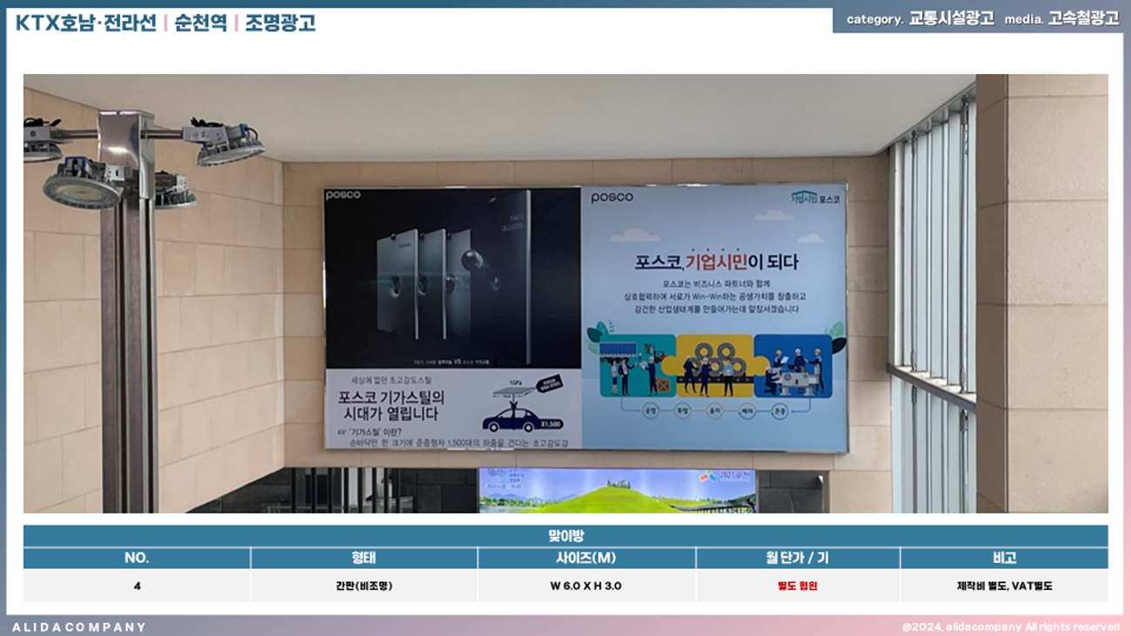Click the POSCO logo on the dark advertisement
Image resolution: width=1131 pixels, height=636 pixels.
click(343, 196)
